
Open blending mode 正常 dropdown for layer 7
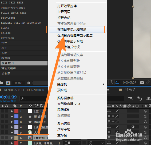(72, 143)
